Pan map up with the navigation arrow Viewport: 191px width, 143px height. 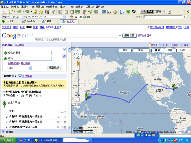point(78,51)
